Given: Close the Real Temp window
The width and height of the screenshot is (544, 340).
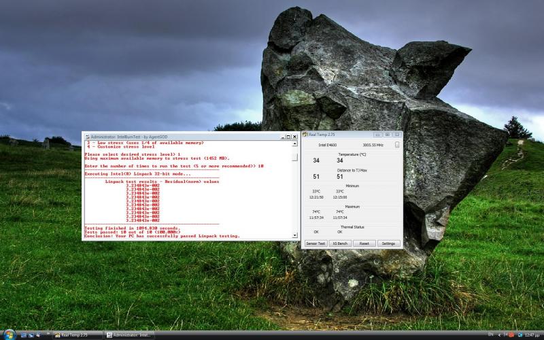Looking at the screenshot, I should point(397,134).
